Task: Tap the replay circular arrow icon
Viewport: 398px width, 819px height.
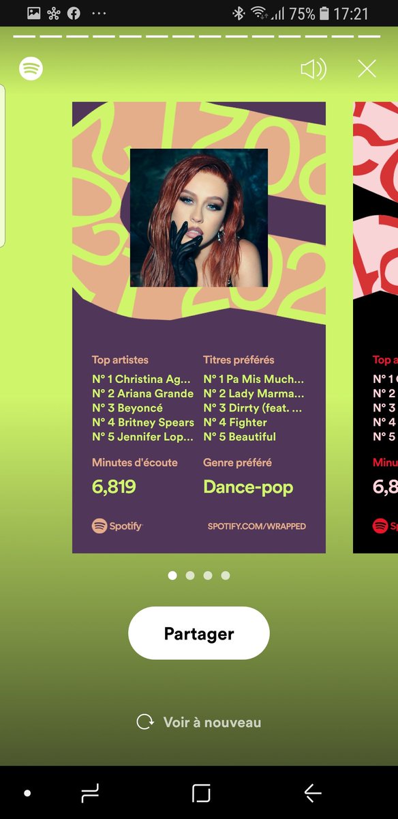Action: 145,722
